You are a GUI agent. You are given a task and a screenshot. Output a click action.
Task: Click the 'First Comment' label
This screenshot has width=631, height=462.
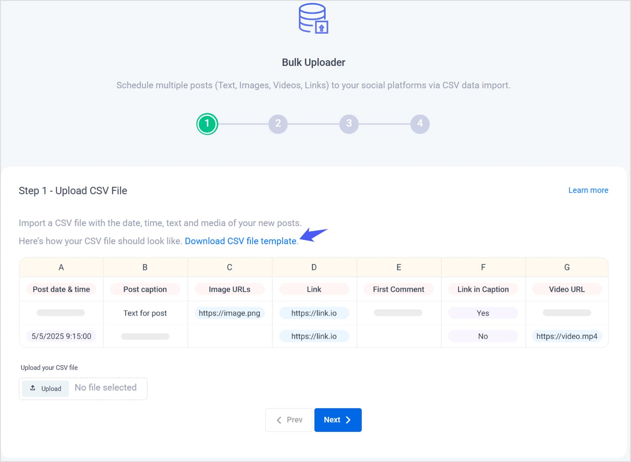click(399, 289)
